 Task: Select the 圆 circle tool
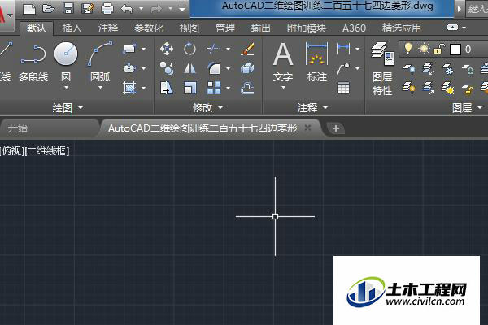pyautogui.click(x=66, y=61)
